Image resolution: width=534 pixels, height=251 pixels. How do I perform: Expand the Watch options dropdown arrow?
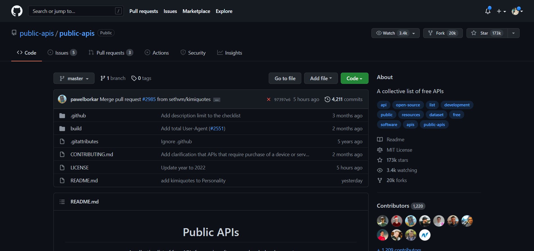pos(414,33)
